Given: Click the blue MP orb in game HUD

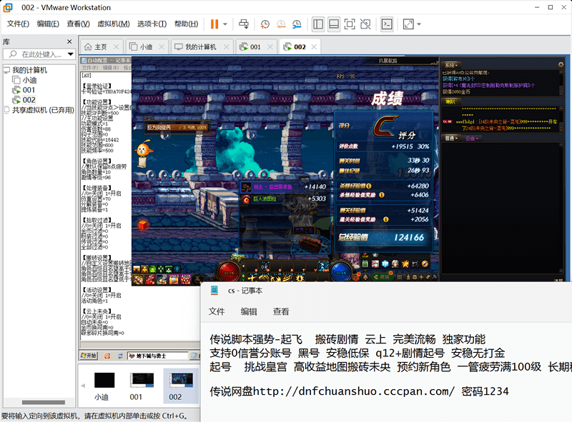Looking at the screenshot, I should 341,271.
